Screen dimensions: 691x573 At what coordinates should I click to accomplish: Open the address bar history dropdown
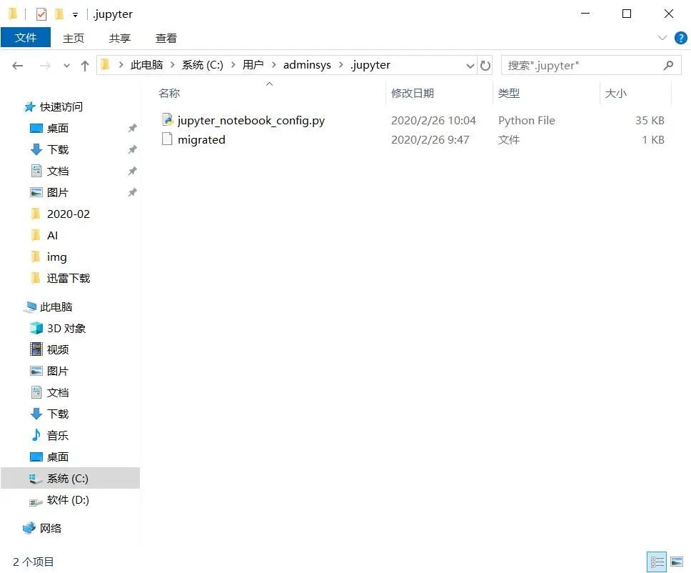(x=470, y=65)
